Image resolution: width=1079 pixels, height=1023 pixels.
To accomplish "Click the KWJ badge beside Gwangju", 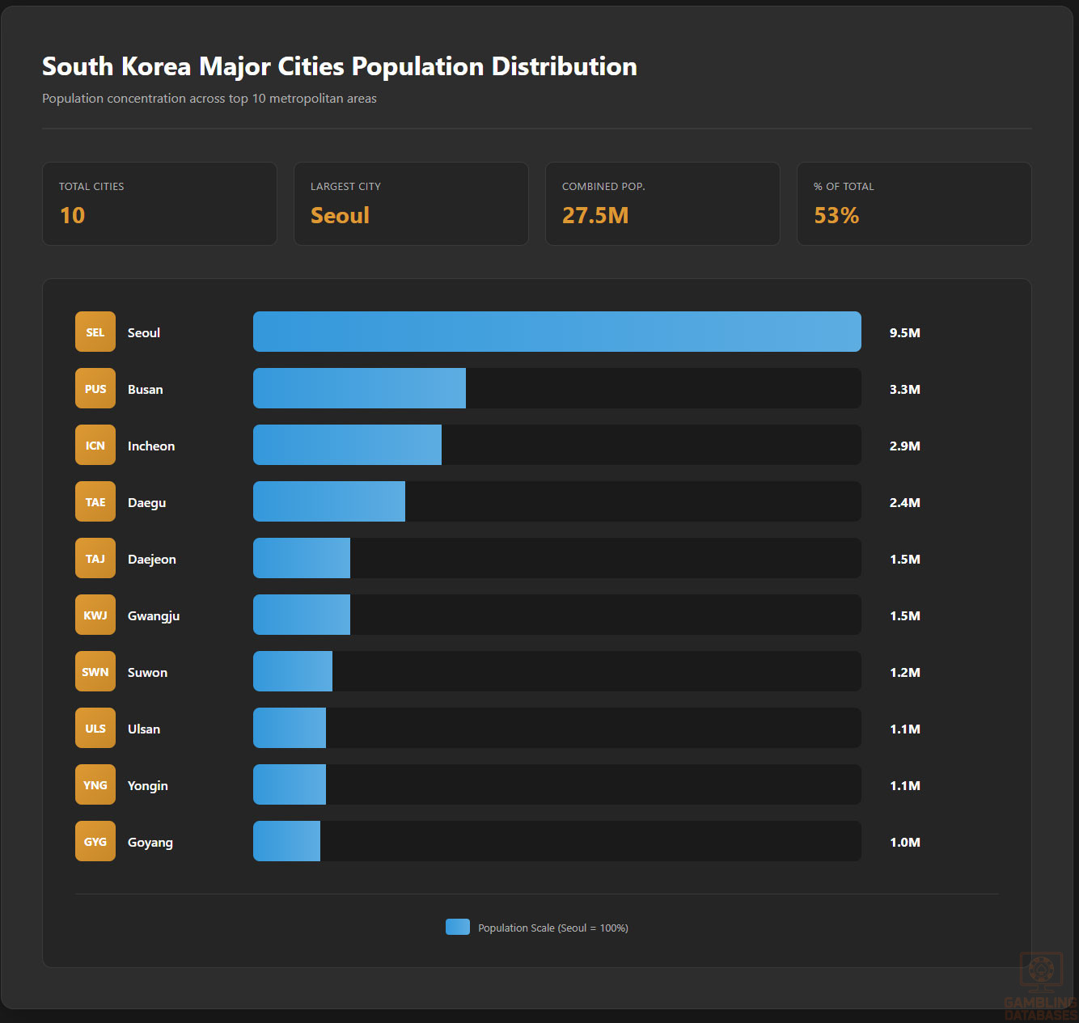I will coord(95,615).
